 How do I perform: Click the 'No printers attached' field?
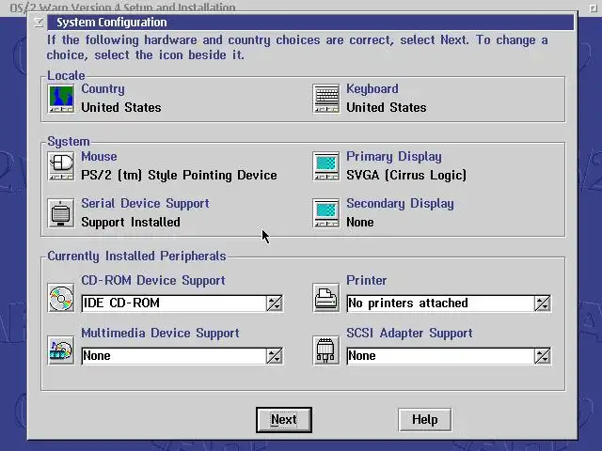440,303
